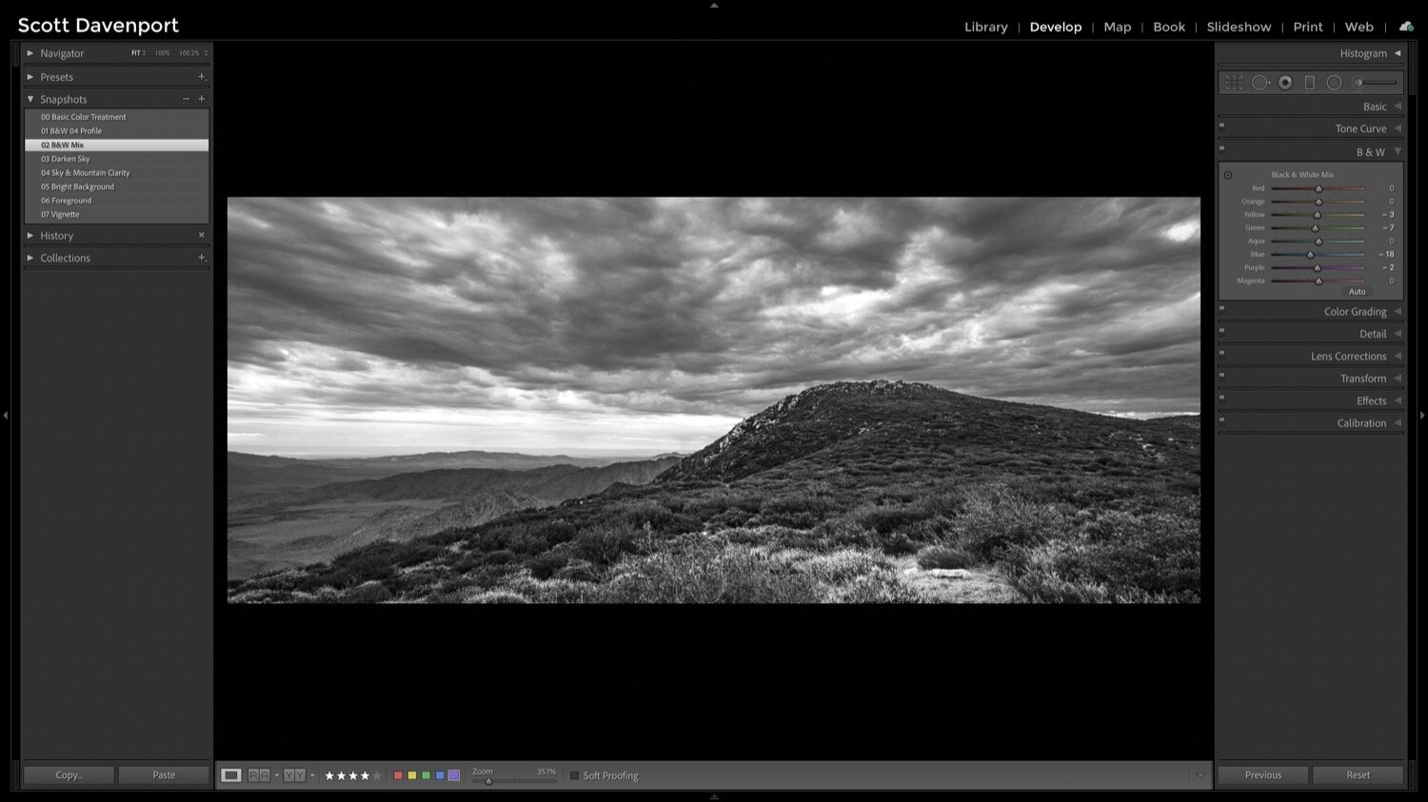Click the Paste button
The width and height of the screenshot is (1428, 802).
(164, 775)
